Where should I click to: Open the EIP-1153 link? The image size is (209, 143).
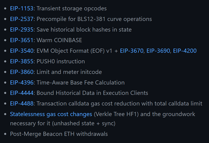(x=21, y=8)
